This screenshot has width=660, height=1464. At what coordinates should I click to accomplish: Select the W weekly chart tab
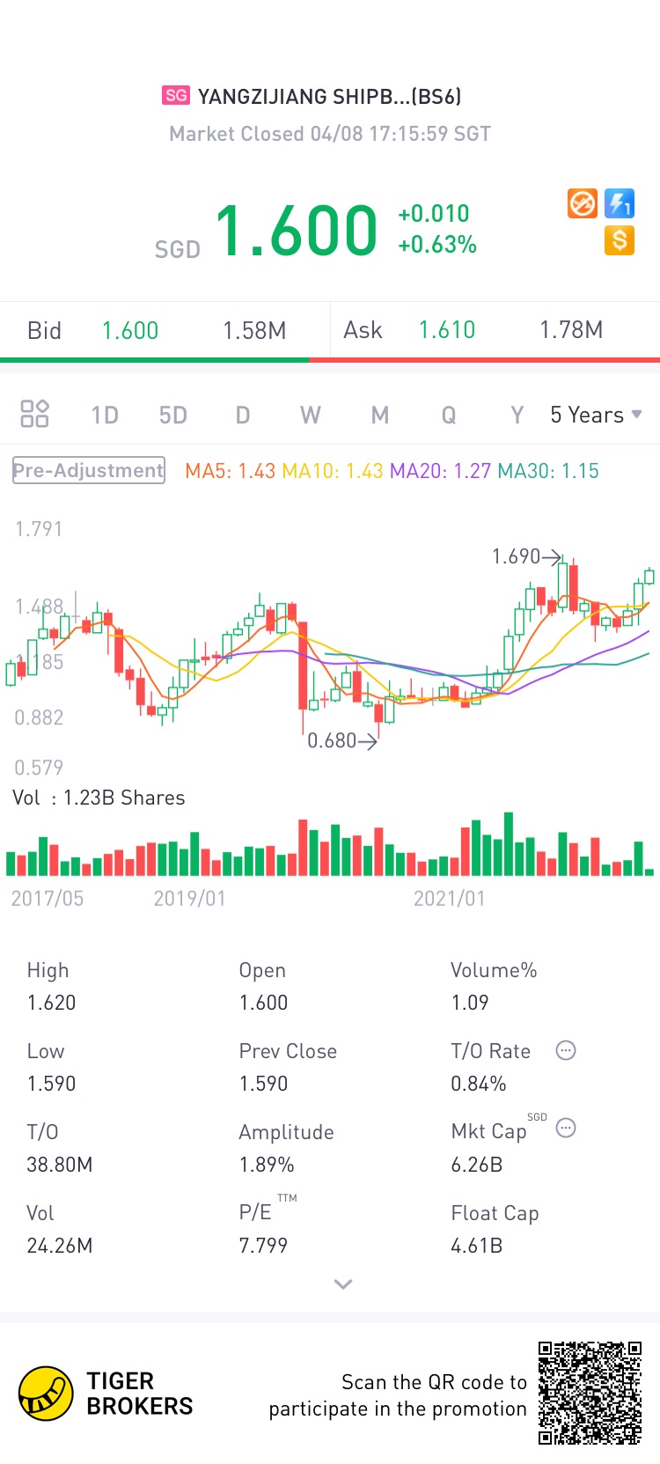click(x=311, y=415)
